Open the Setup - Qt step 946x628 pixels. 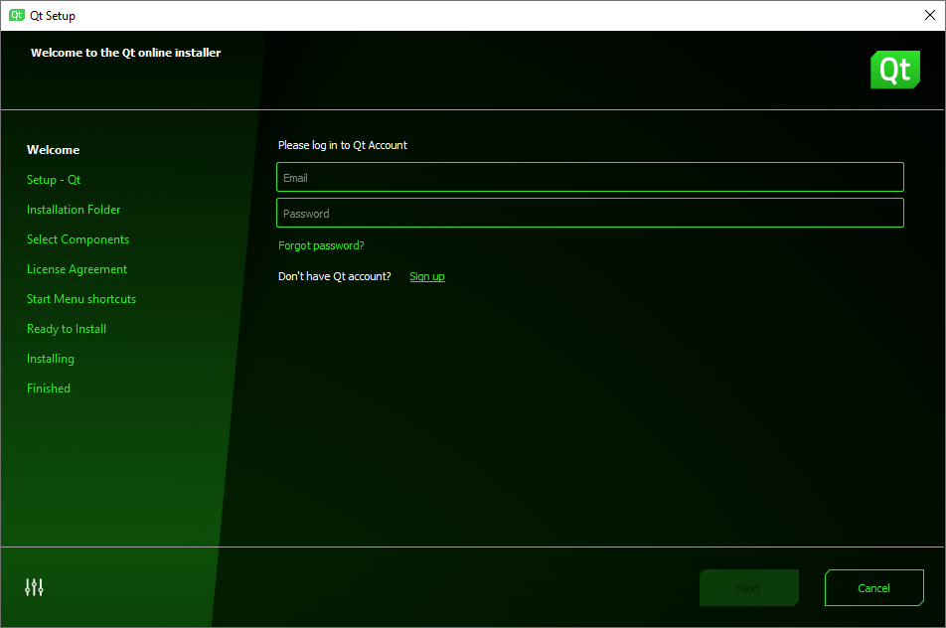coord(54,180)
